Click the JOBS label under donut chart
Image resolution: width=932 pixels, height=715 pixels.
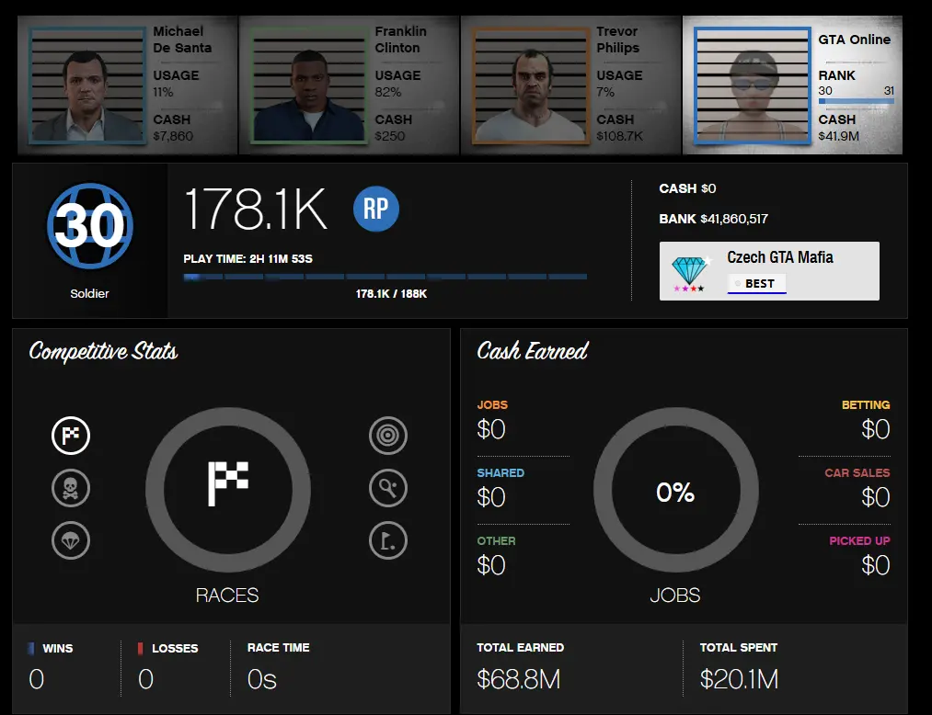point(675,595)
